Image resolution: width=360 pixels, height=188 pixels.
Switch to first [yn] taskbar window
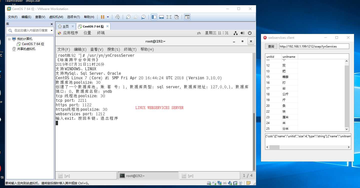click(x=86, y=176)
